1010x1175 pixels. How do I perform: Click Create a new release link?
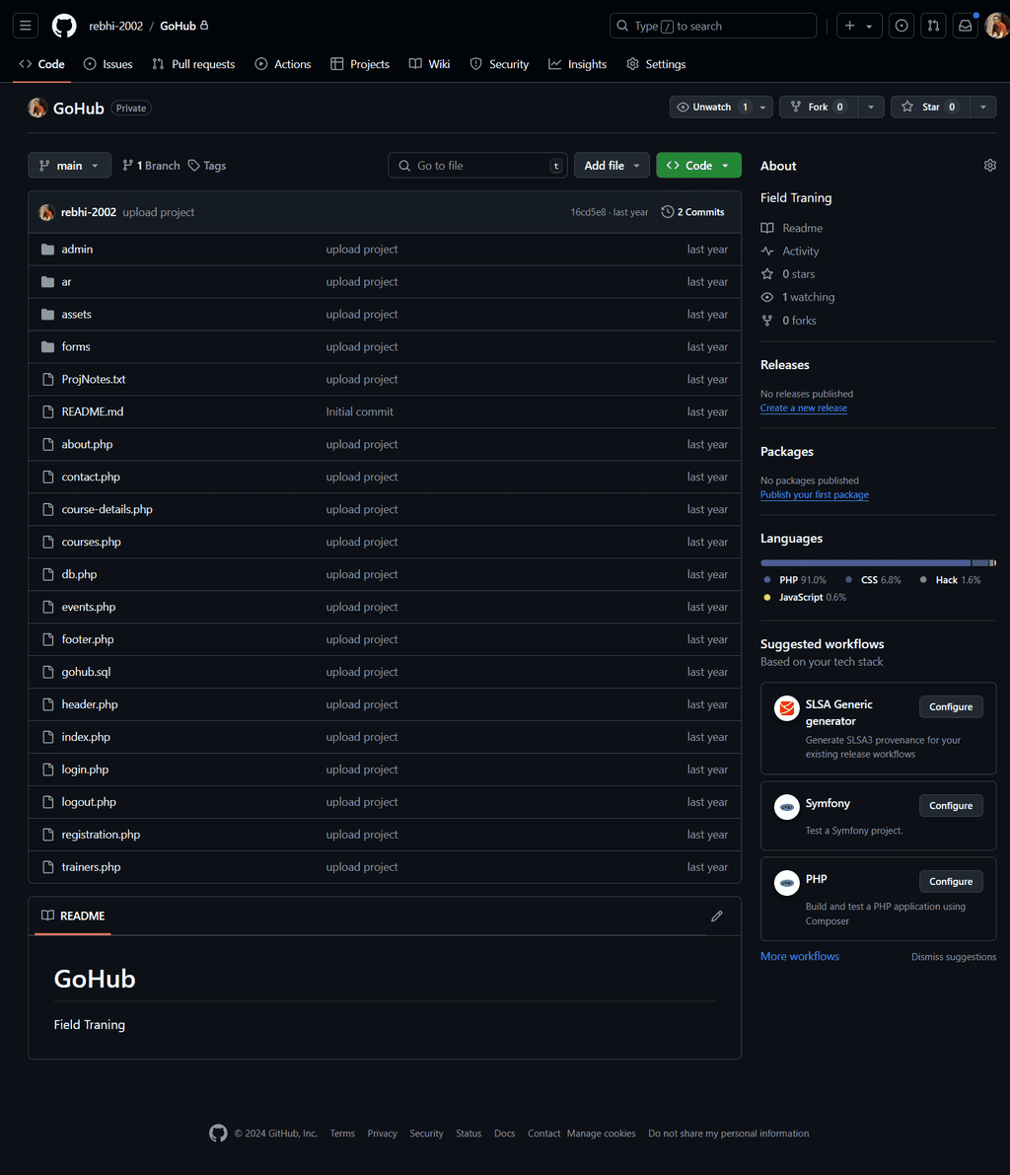[x=804, y=408]
